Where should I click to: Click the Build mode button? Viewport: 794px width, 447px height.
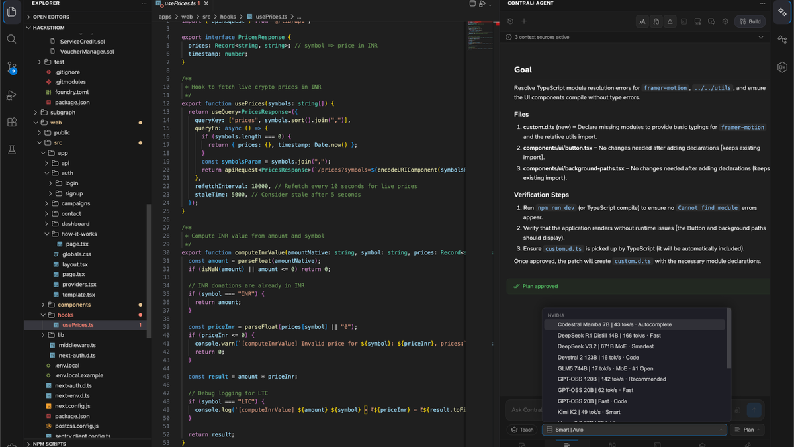pos(750,21)
